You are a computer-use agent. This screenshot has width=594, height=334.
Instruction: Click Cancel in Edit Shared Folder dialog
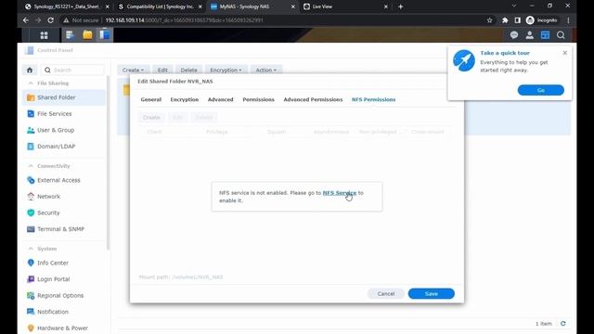tap(386, 294)
